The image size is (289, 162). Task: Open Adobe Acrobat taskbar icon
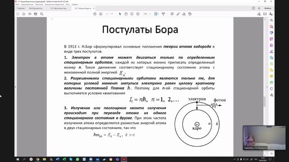pos(124,159)
